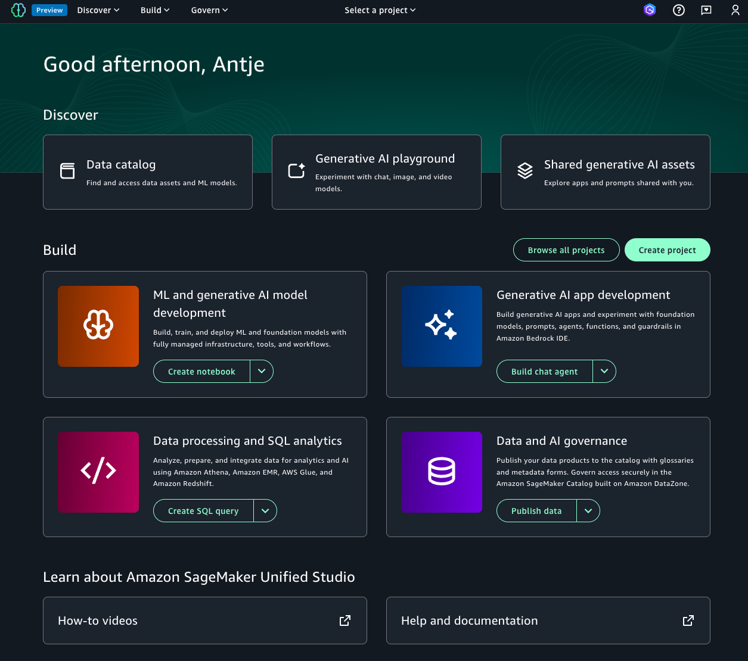The image size is (748, 661).
Task: Click the Publish data button
Action: (536, 511)
